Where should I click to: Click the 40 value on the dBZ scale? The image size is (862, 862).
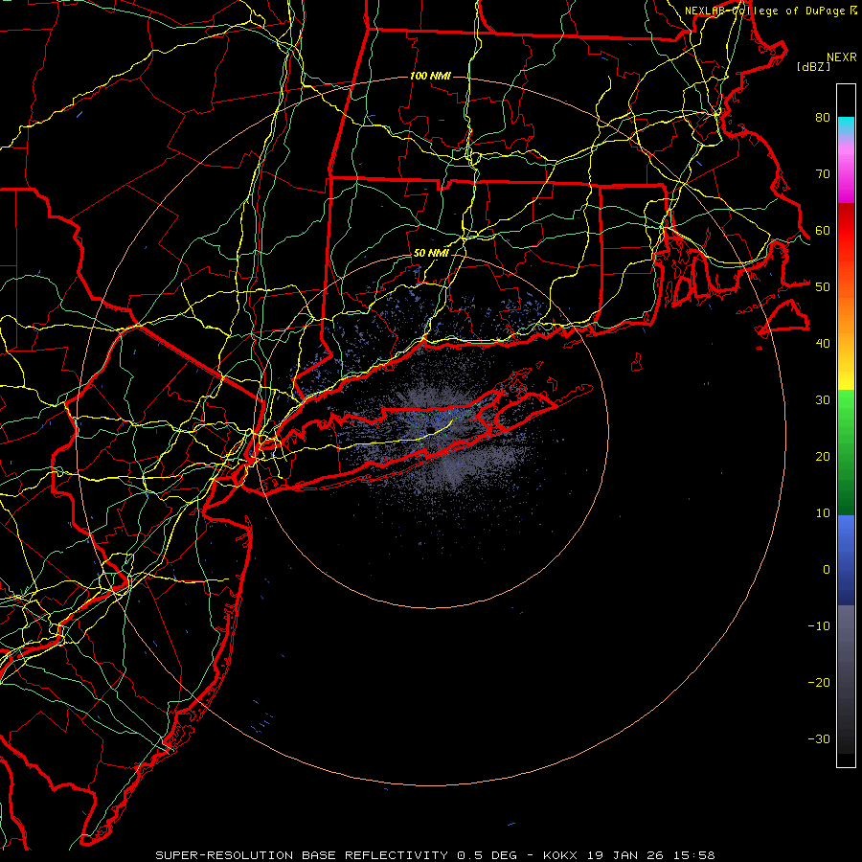pyautogui.click(x=823, y=343)
